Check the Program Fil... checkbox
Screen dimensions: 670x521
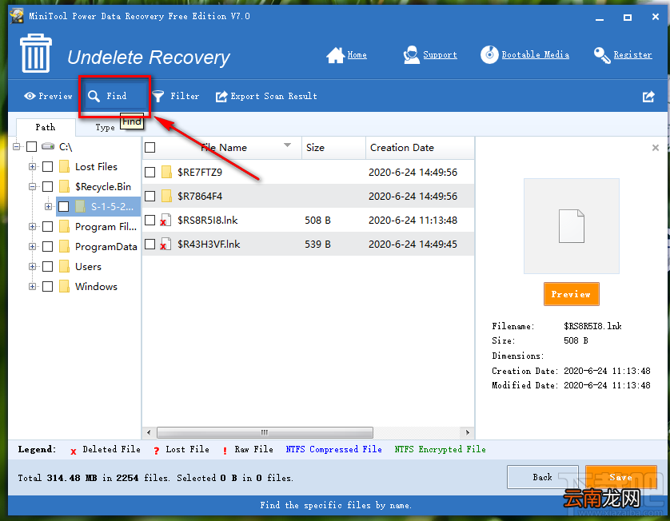(47, 226)
